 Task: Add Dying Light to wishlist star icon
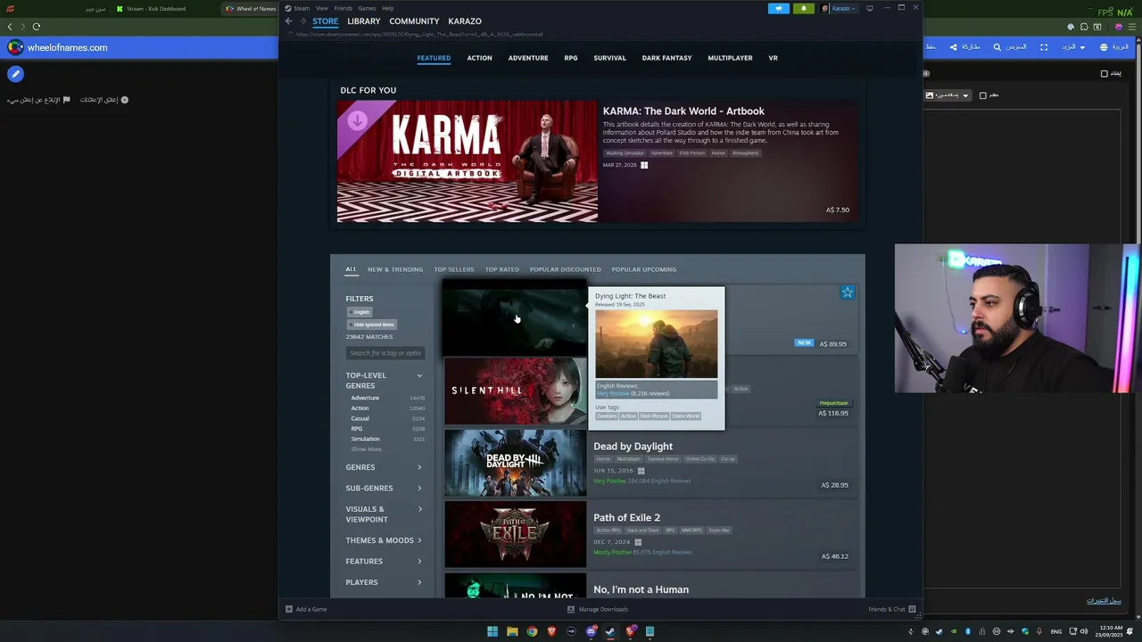tap(848, 292)
